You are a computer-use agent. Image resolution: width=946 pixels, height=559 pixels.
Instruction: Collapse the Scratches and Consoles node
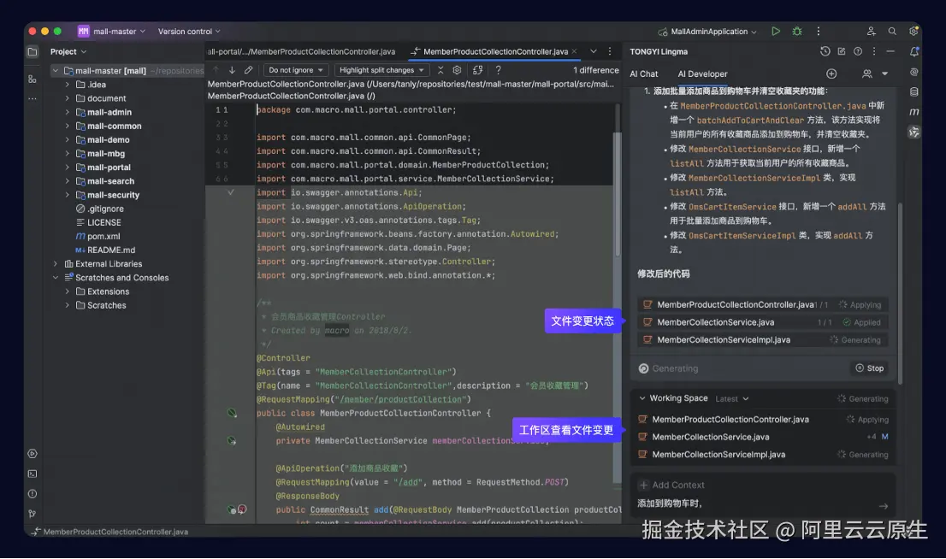56,278
